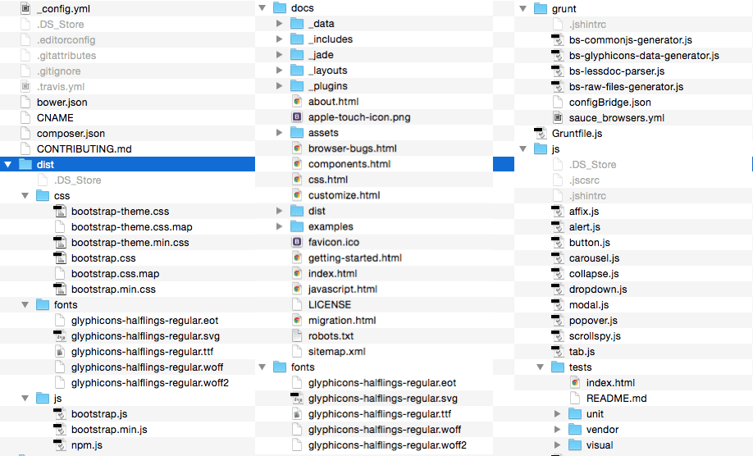The width and height of the screenshot is (753, 456).
Task: Click the Chrome icon beside migration.html
Action: pyautogui.click(x=297, y=320)
